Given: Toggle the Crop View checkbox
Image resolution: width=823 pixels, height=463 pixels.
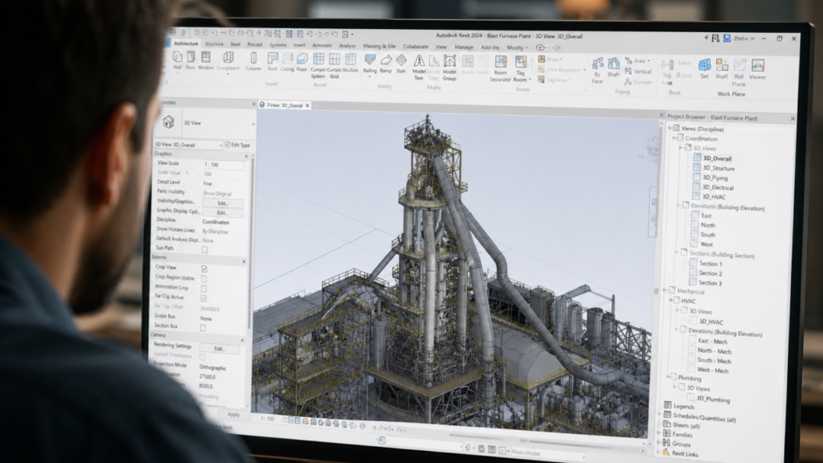Looking at the screenshot, I should pyautogui.click(x=204, y=268).
